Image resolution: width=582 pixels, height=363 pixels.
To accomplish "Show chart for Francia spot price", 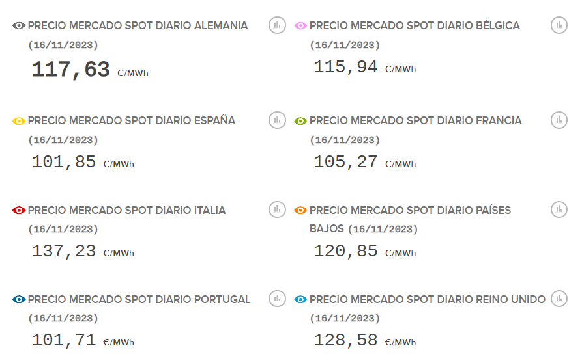I will (559, 120).
